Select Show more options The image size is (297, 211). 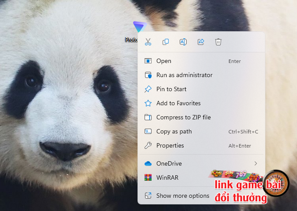(x=201, y=196)
